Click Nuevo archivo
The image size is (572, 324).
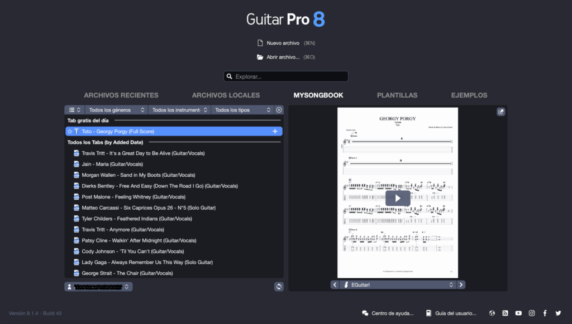pos(286,43)
